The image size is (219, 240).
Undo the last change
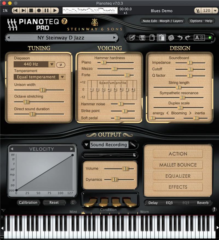click(180, 37)
